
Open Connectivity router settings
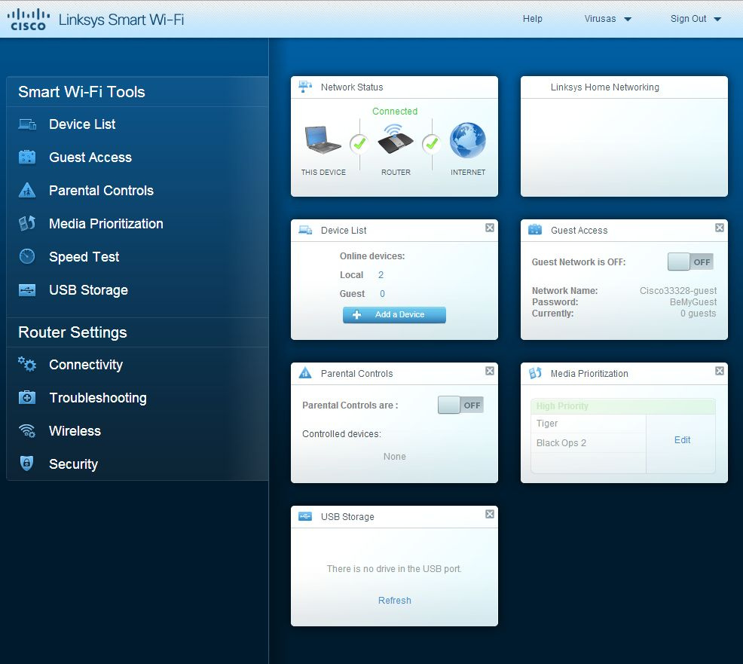[x=86, y=365]
